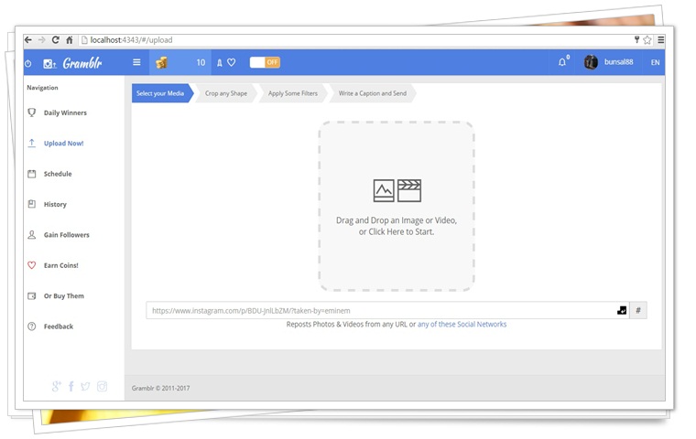Click the Gramblr © 2011-2017 footer text
Screen dimensions: 696x439
pos(160,388)
